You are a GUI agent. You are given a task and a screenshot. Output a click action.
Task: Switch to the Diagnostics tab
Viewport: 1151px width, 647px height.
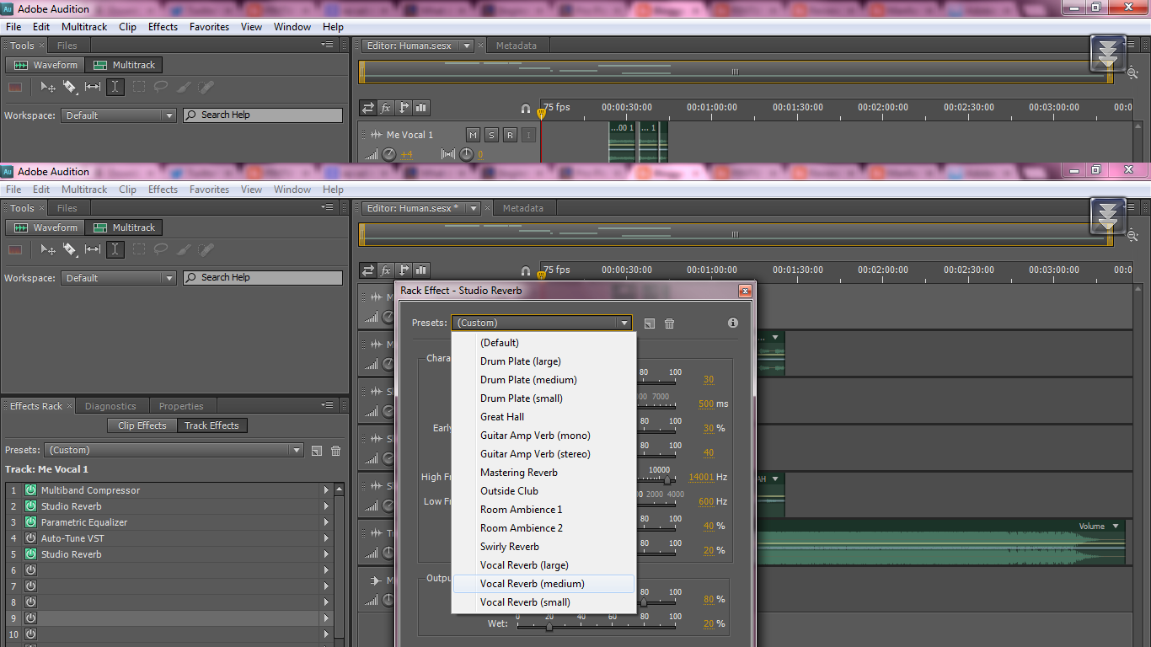coord(110,406)
